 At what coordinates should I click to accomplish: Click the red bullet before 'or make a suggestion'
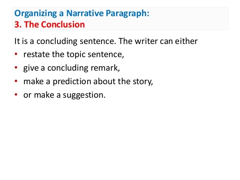16,94
